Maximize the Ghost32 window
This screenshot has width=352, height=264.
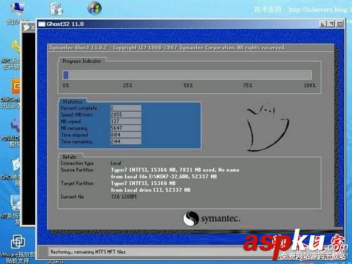pos(331,24)
